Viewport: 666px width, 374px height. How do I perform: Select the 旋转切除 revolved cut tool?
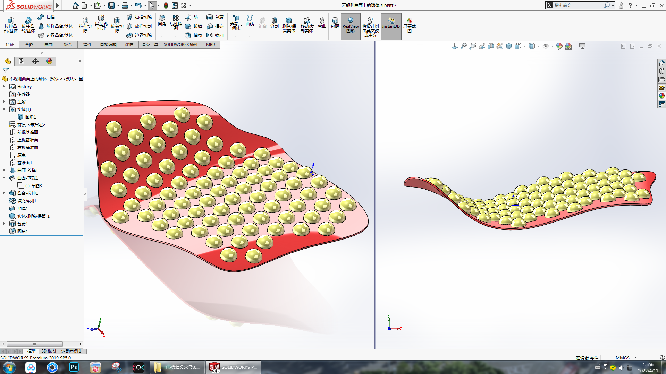(117, 25)
